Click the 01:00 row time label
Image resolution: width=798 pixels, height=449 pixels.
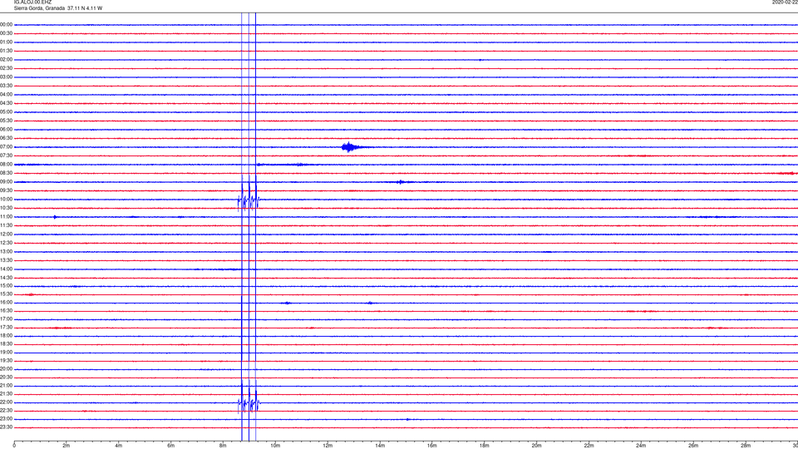click(x=6, y=42)
